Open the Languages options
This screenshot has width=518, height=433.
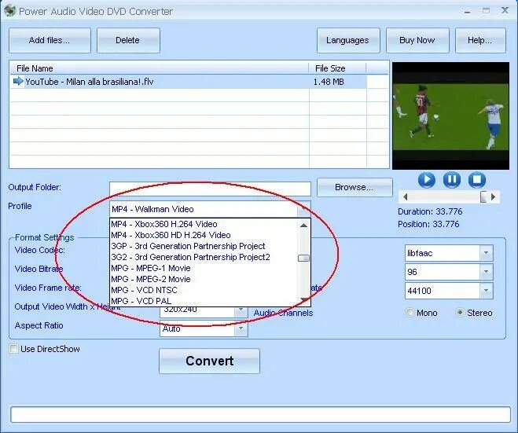348,40
